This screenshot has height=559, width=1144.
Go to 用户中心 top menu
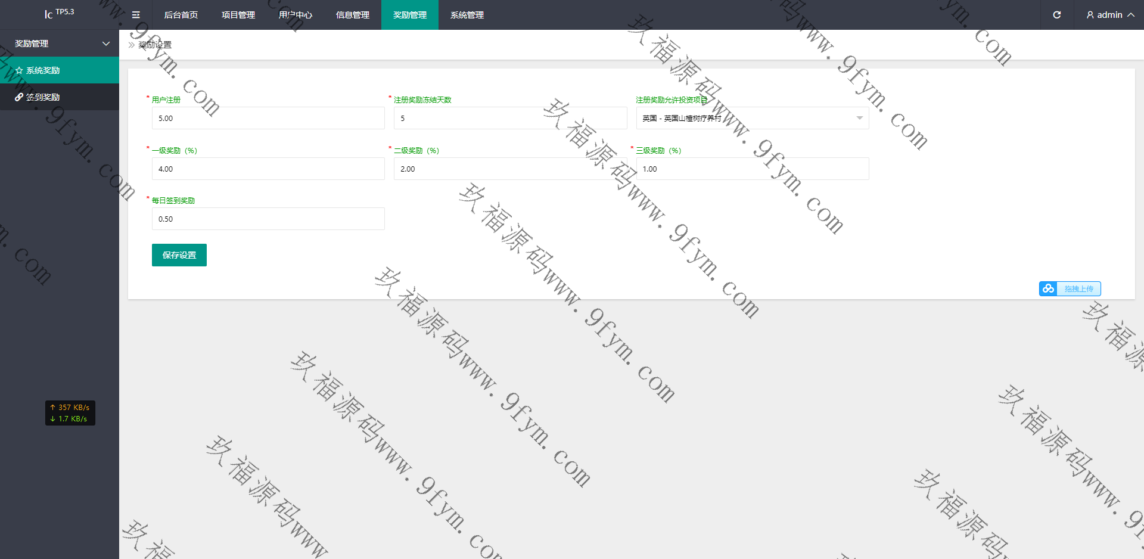coord(295,15)
